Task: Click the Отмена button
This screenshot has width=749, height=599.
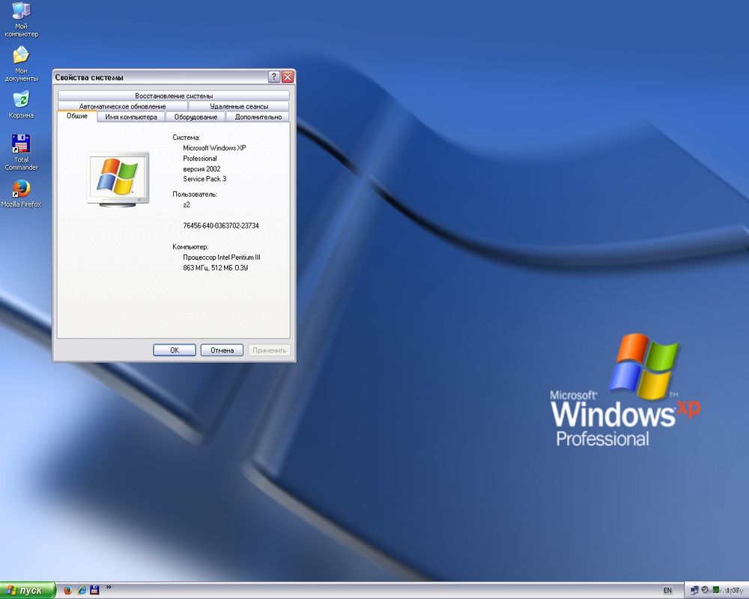Action: (222, 350)
